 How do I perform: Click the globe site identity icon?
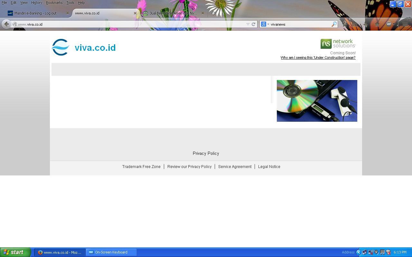[15, 24]
